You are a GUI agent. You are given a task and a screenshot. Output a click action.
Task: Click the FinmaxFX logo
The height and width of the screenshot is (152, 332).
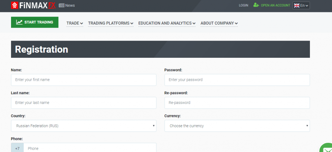tap(33, 5)
